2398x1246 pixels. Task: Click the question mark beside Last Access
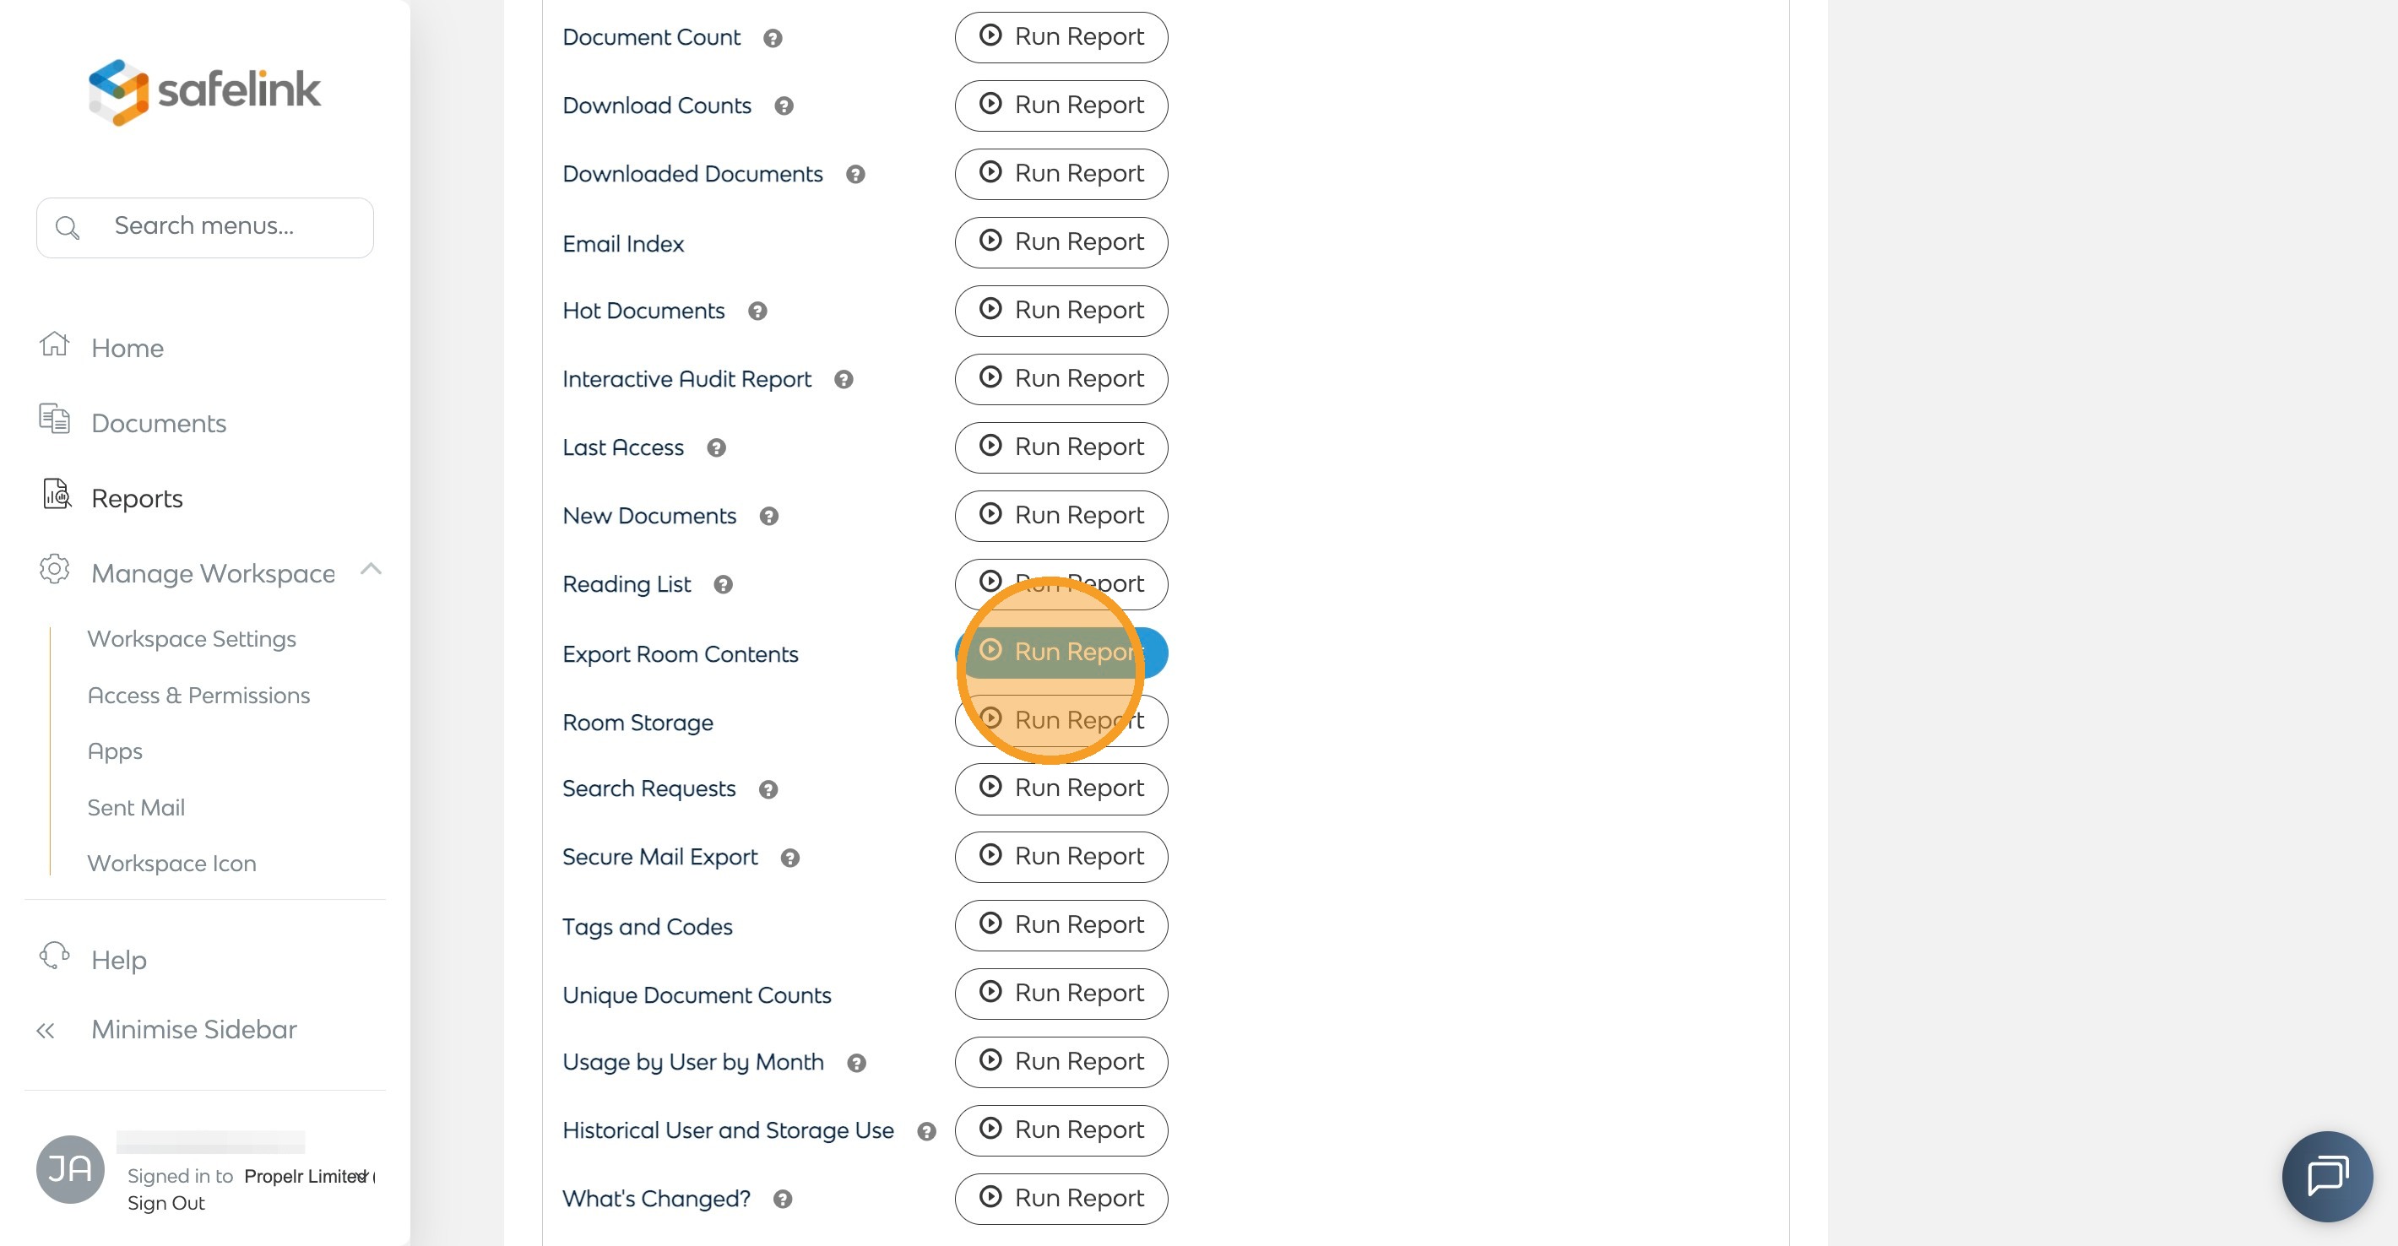(715, 447)
